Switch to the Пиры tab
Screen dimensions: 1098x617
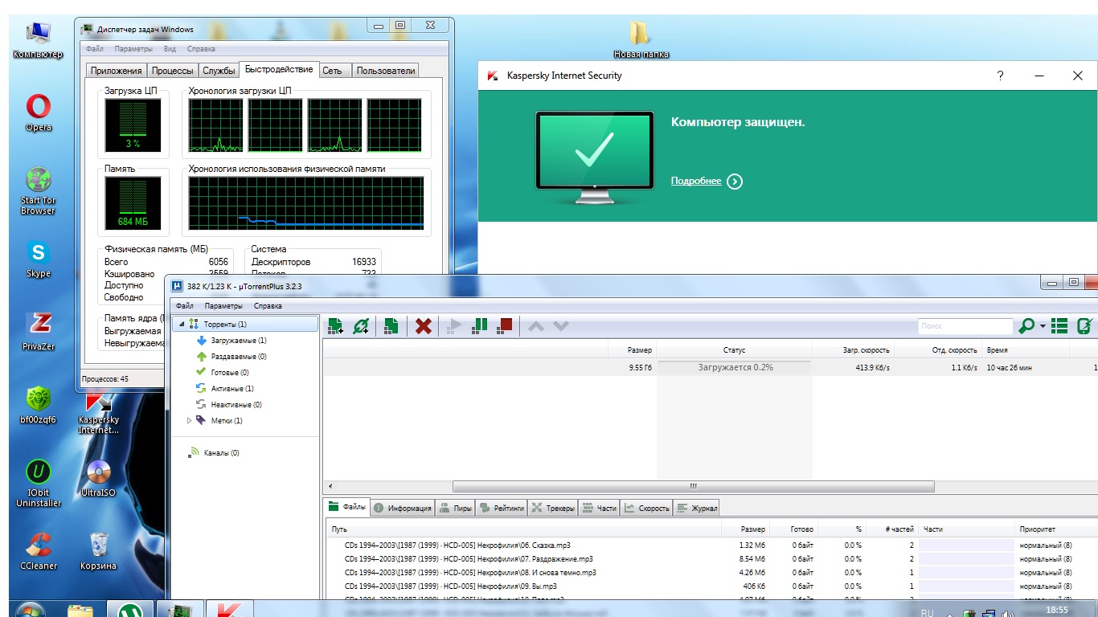456,508
